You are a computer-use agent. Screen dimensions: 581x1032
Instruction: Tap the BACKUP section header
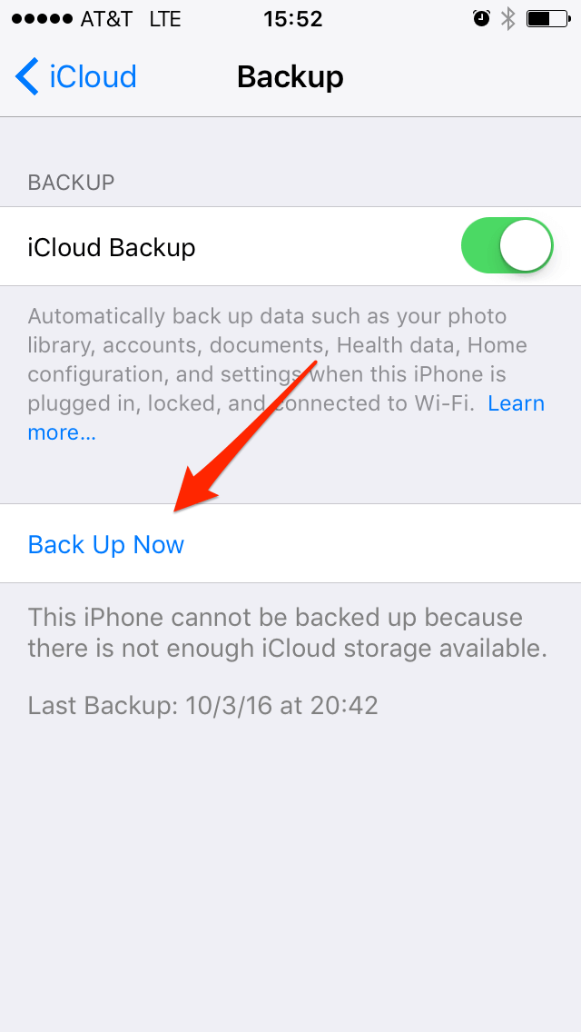click(x=71, y=183)
